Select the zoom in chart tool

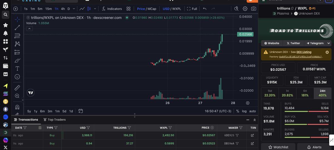(x=17, y=96)
